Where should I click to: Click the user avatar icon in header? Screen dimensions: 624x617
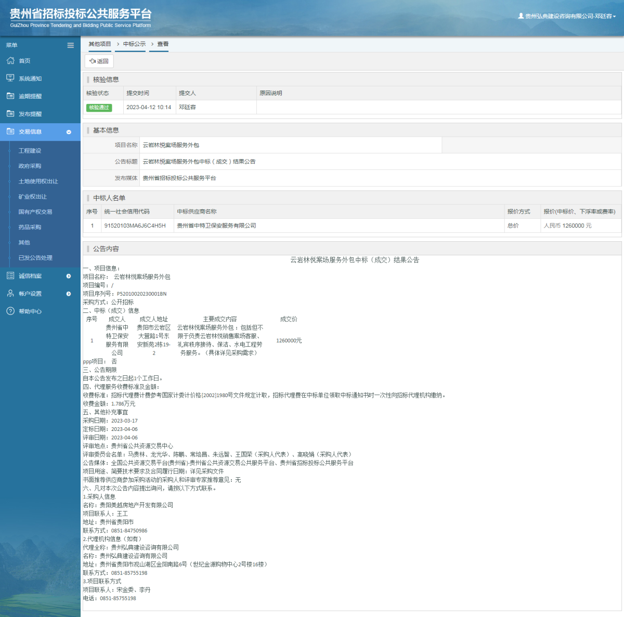[521, 16]
